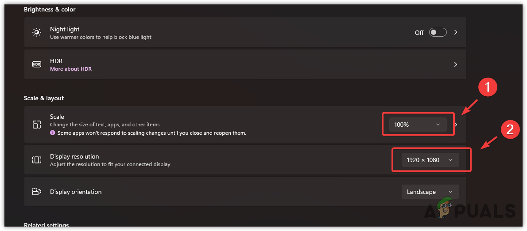Screen dimensions: 527x231
Task: Click the red annotation circle numbered 2
Action: [510, 129]
